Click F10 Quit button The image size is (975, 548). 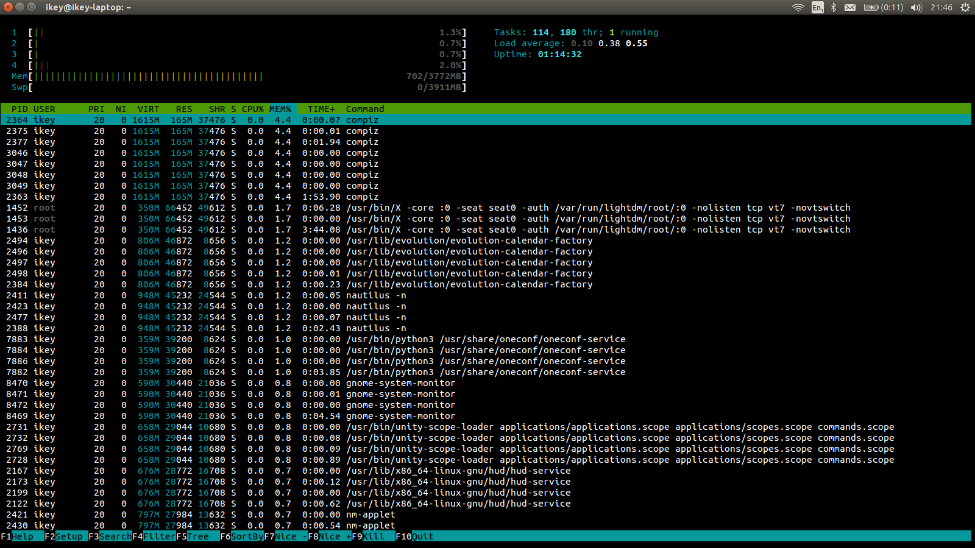[x=415, y=536]
